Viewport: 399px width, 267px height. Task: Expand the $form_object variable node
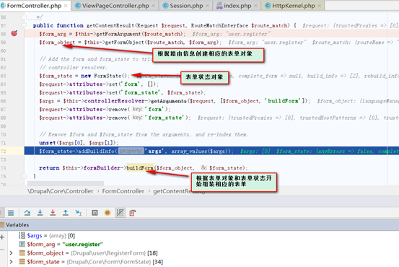point(11,253)
